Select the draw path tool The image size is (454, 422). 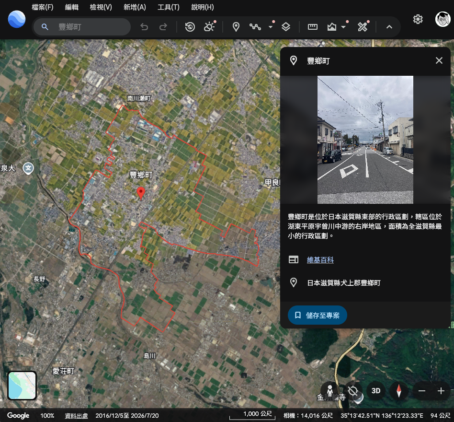point(255,27)
